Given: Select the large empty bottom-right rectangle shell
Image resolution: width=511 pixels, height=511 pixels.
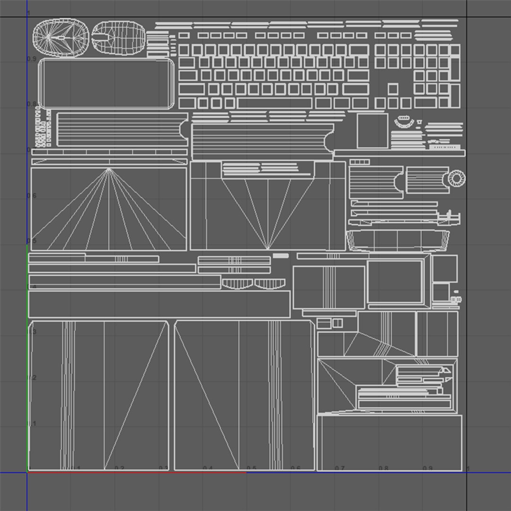Looking at the screenshot, I should (x=389, y=442).
